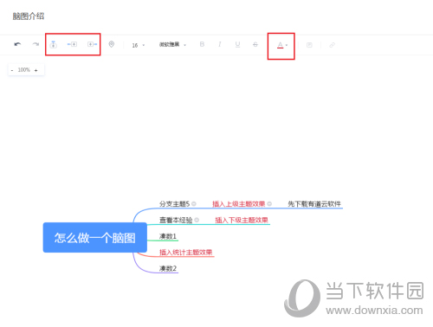This screenshot has width=433, height=327.
Task: Zoom in with the plus button
Action: pos(36,70)
